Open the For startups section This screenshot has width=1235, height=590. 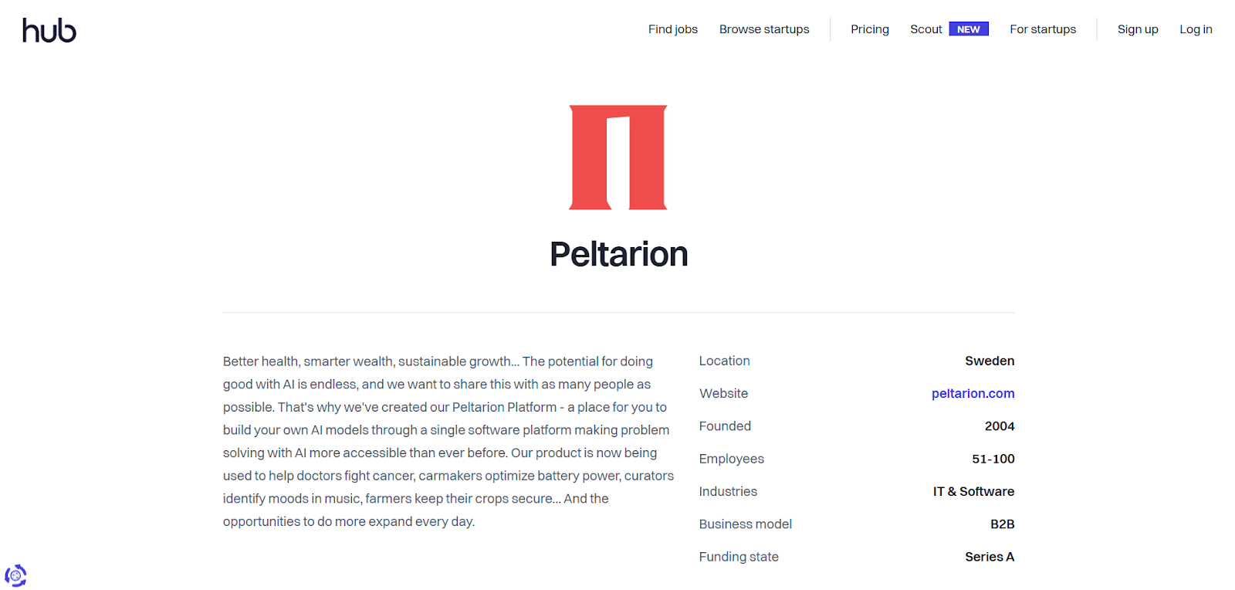[x=1042, y=29]
